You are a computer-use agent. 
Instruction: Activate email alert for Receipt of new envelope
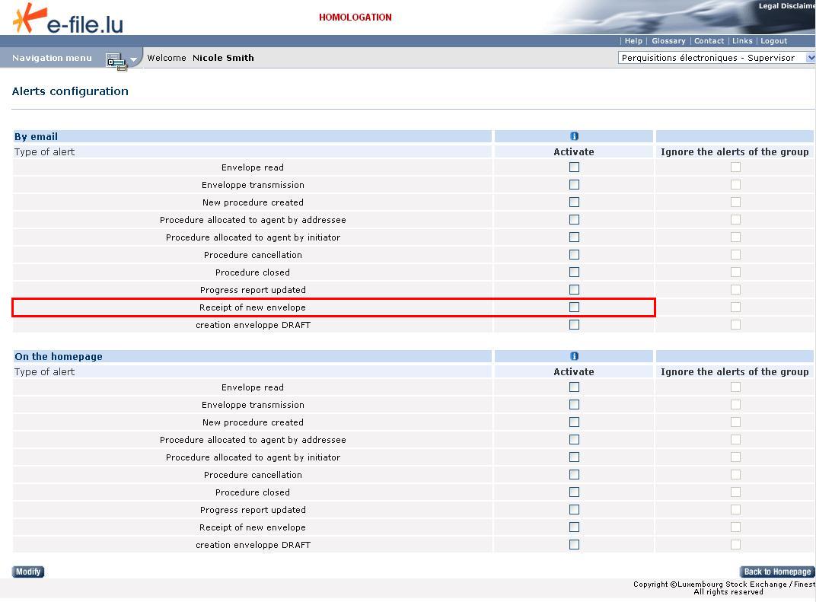(574, 307)
